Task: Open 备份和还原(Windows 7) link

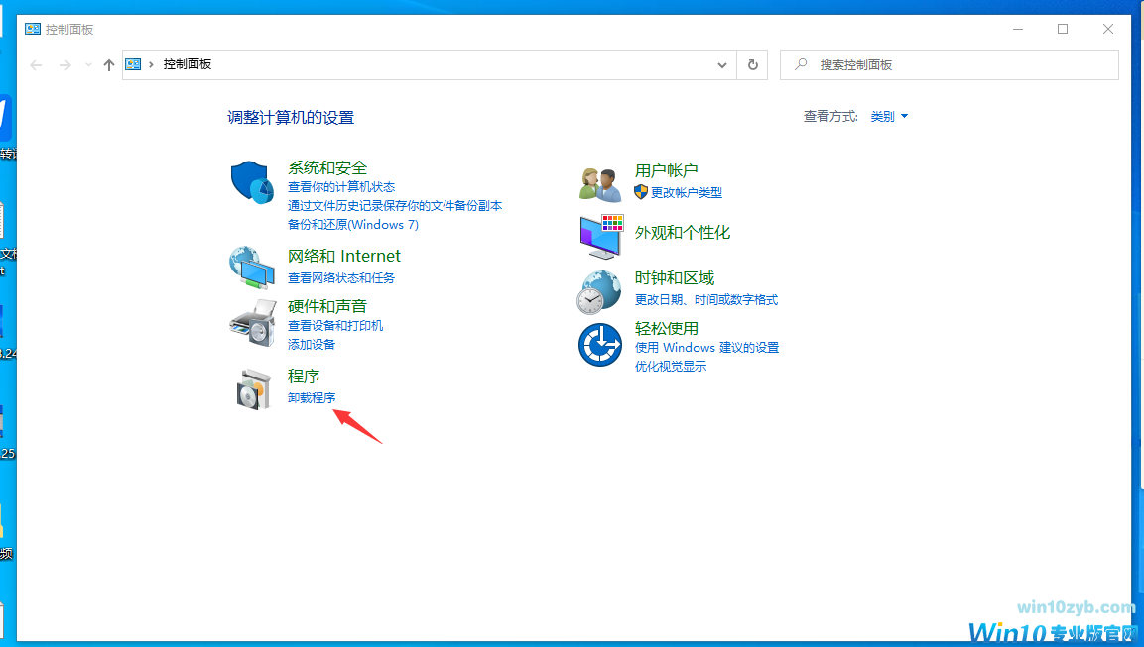Action: pos(353,225)
